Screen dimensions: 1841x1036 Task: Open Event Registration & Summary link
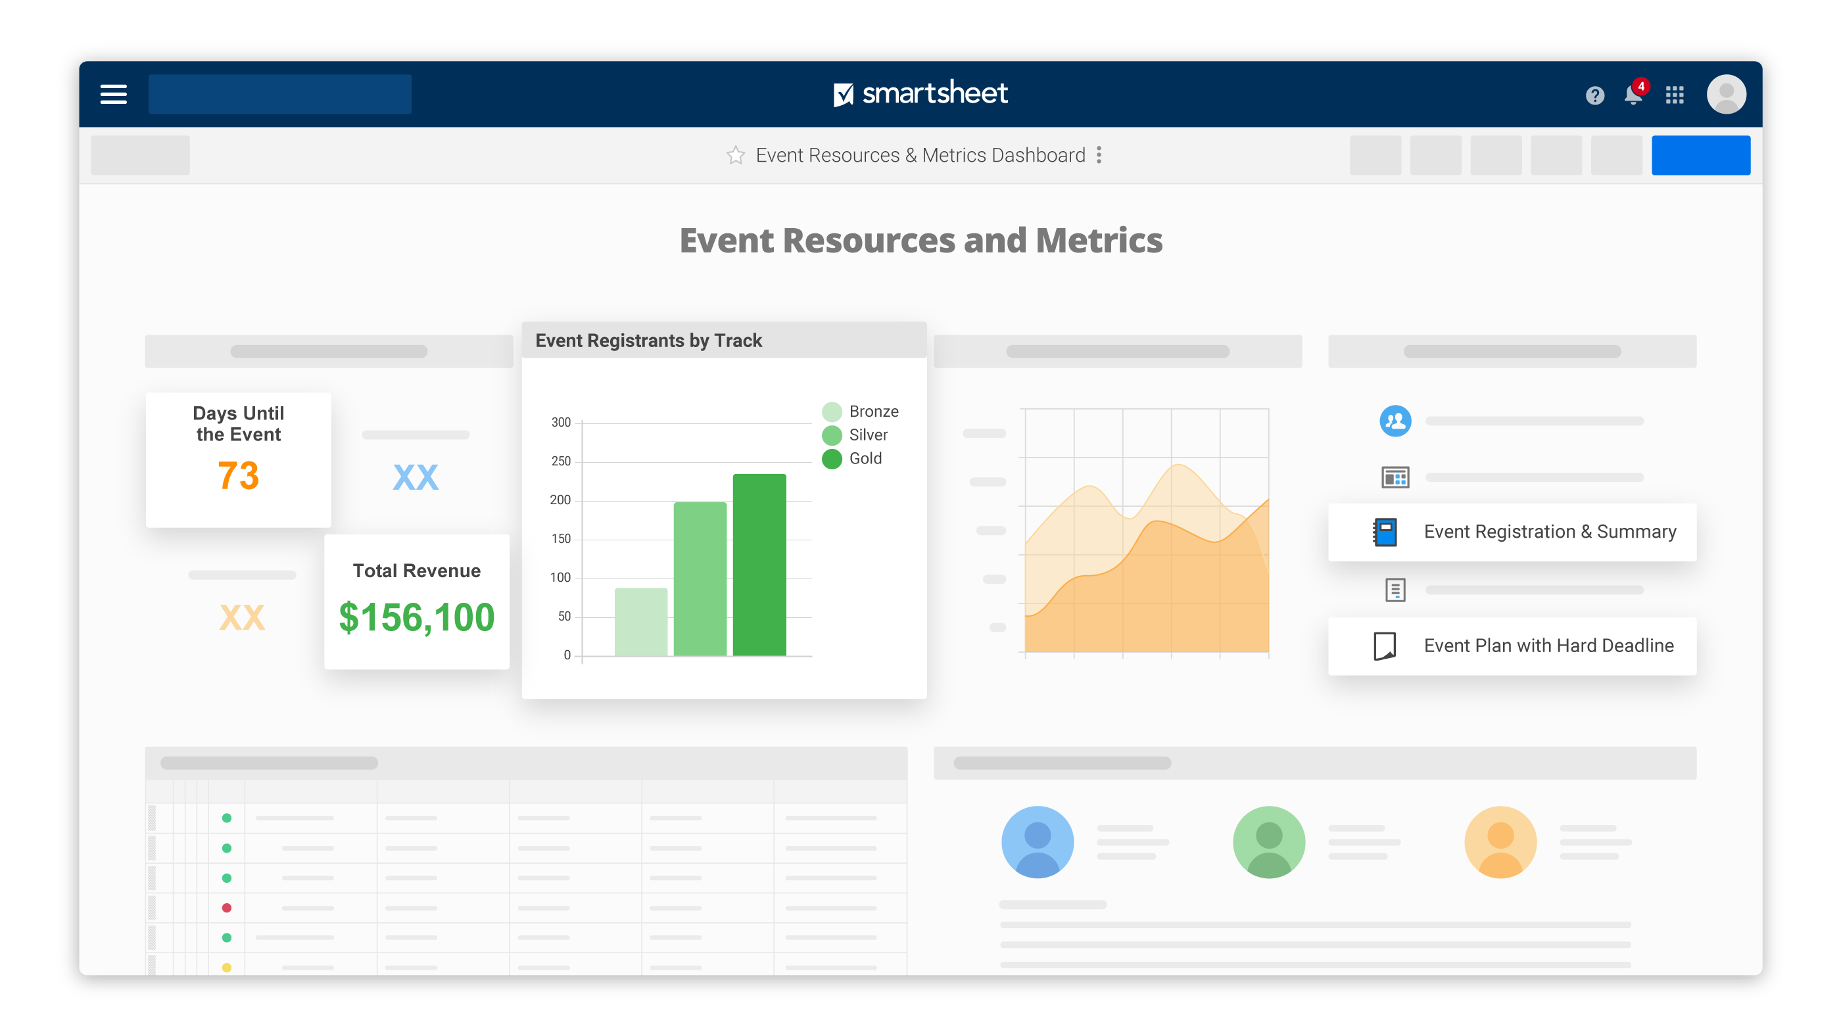click(x=1550, y=532)
